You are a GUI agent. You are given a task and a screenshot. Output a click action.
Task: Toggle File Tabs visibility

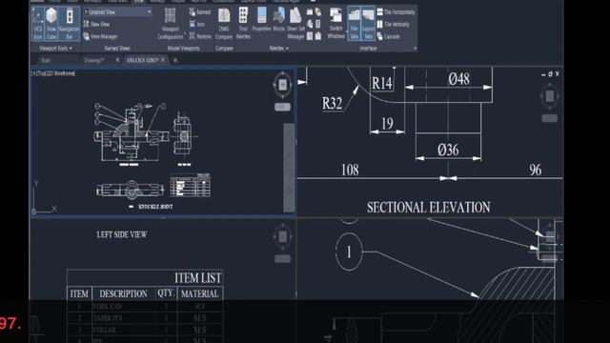click(x=354, y=24)
